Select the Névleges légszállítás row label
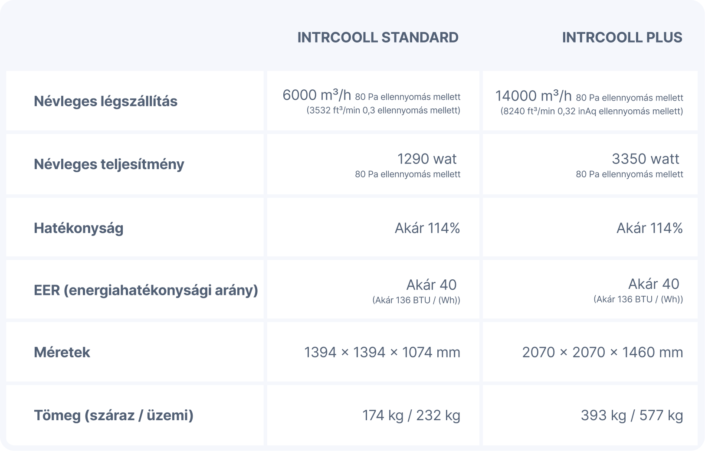 (x=105, y=101)
